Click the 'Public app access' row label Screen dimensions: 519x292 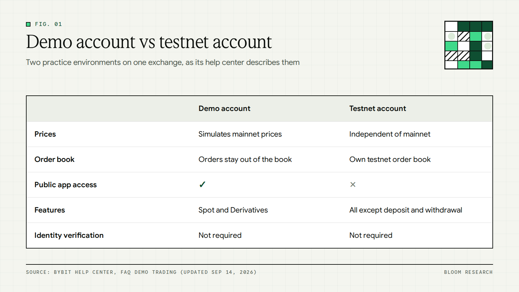[66, 185]
